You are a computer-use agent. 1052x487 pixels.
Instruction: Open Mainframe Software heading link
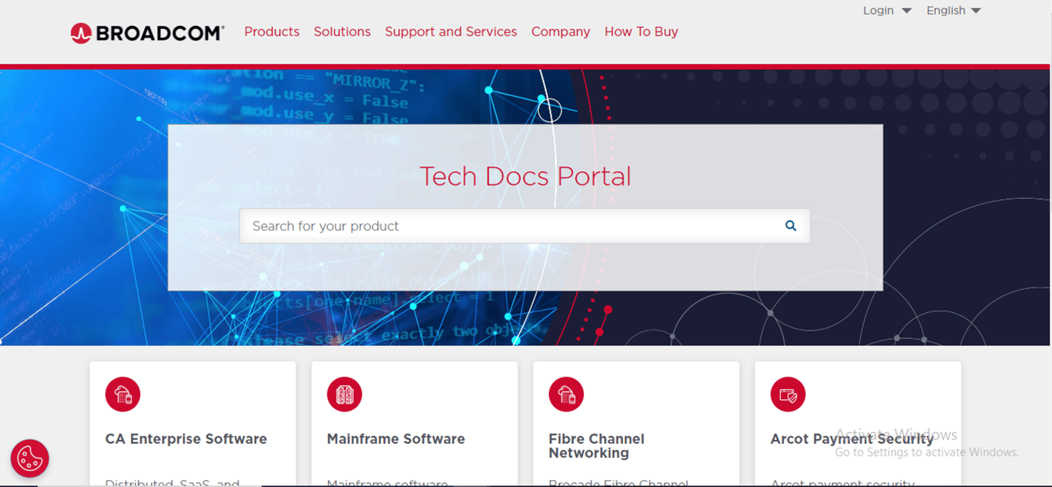(x=396, y=439)
